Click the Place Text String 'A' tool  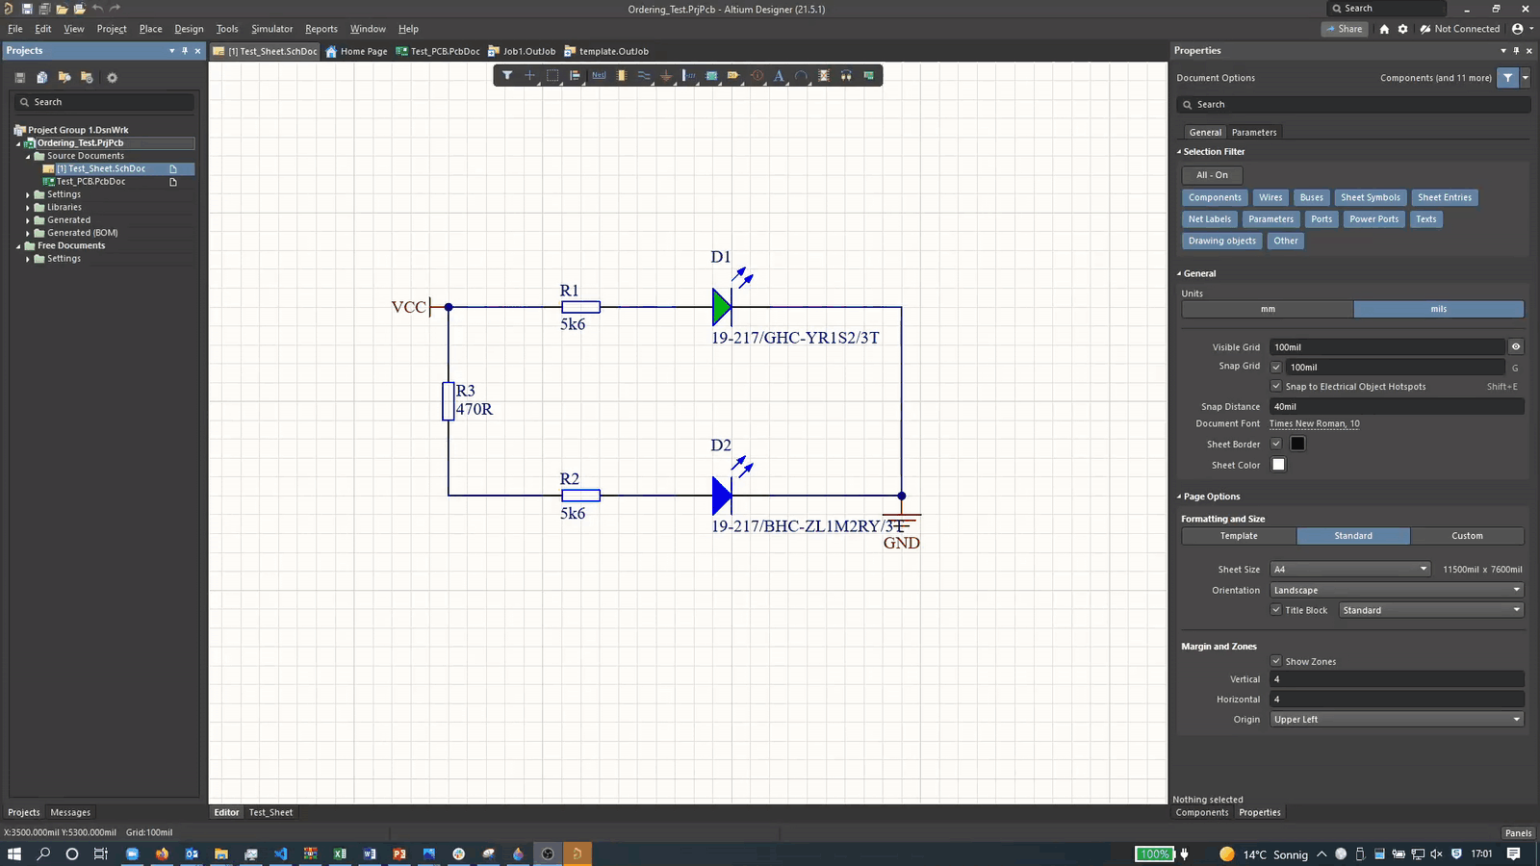click(779, 75)
